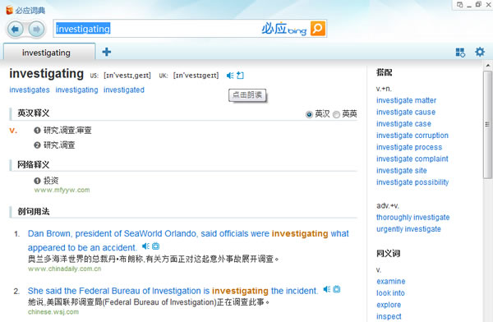
Task: Click the vertical scrollbar thumb
Action: [487, 125]
